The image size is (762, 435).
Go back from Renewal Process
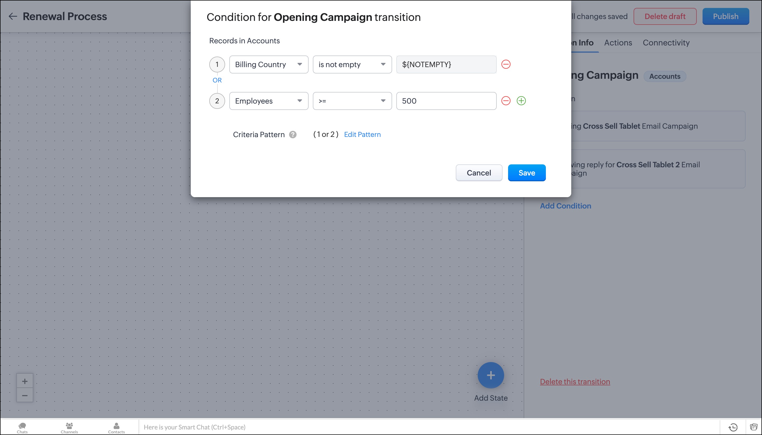pos(12,16)
